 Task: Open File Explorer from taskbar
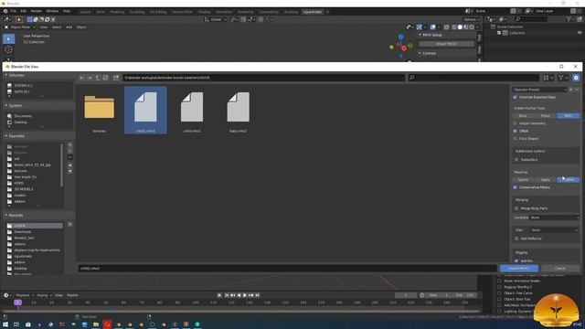click(96, 324)
